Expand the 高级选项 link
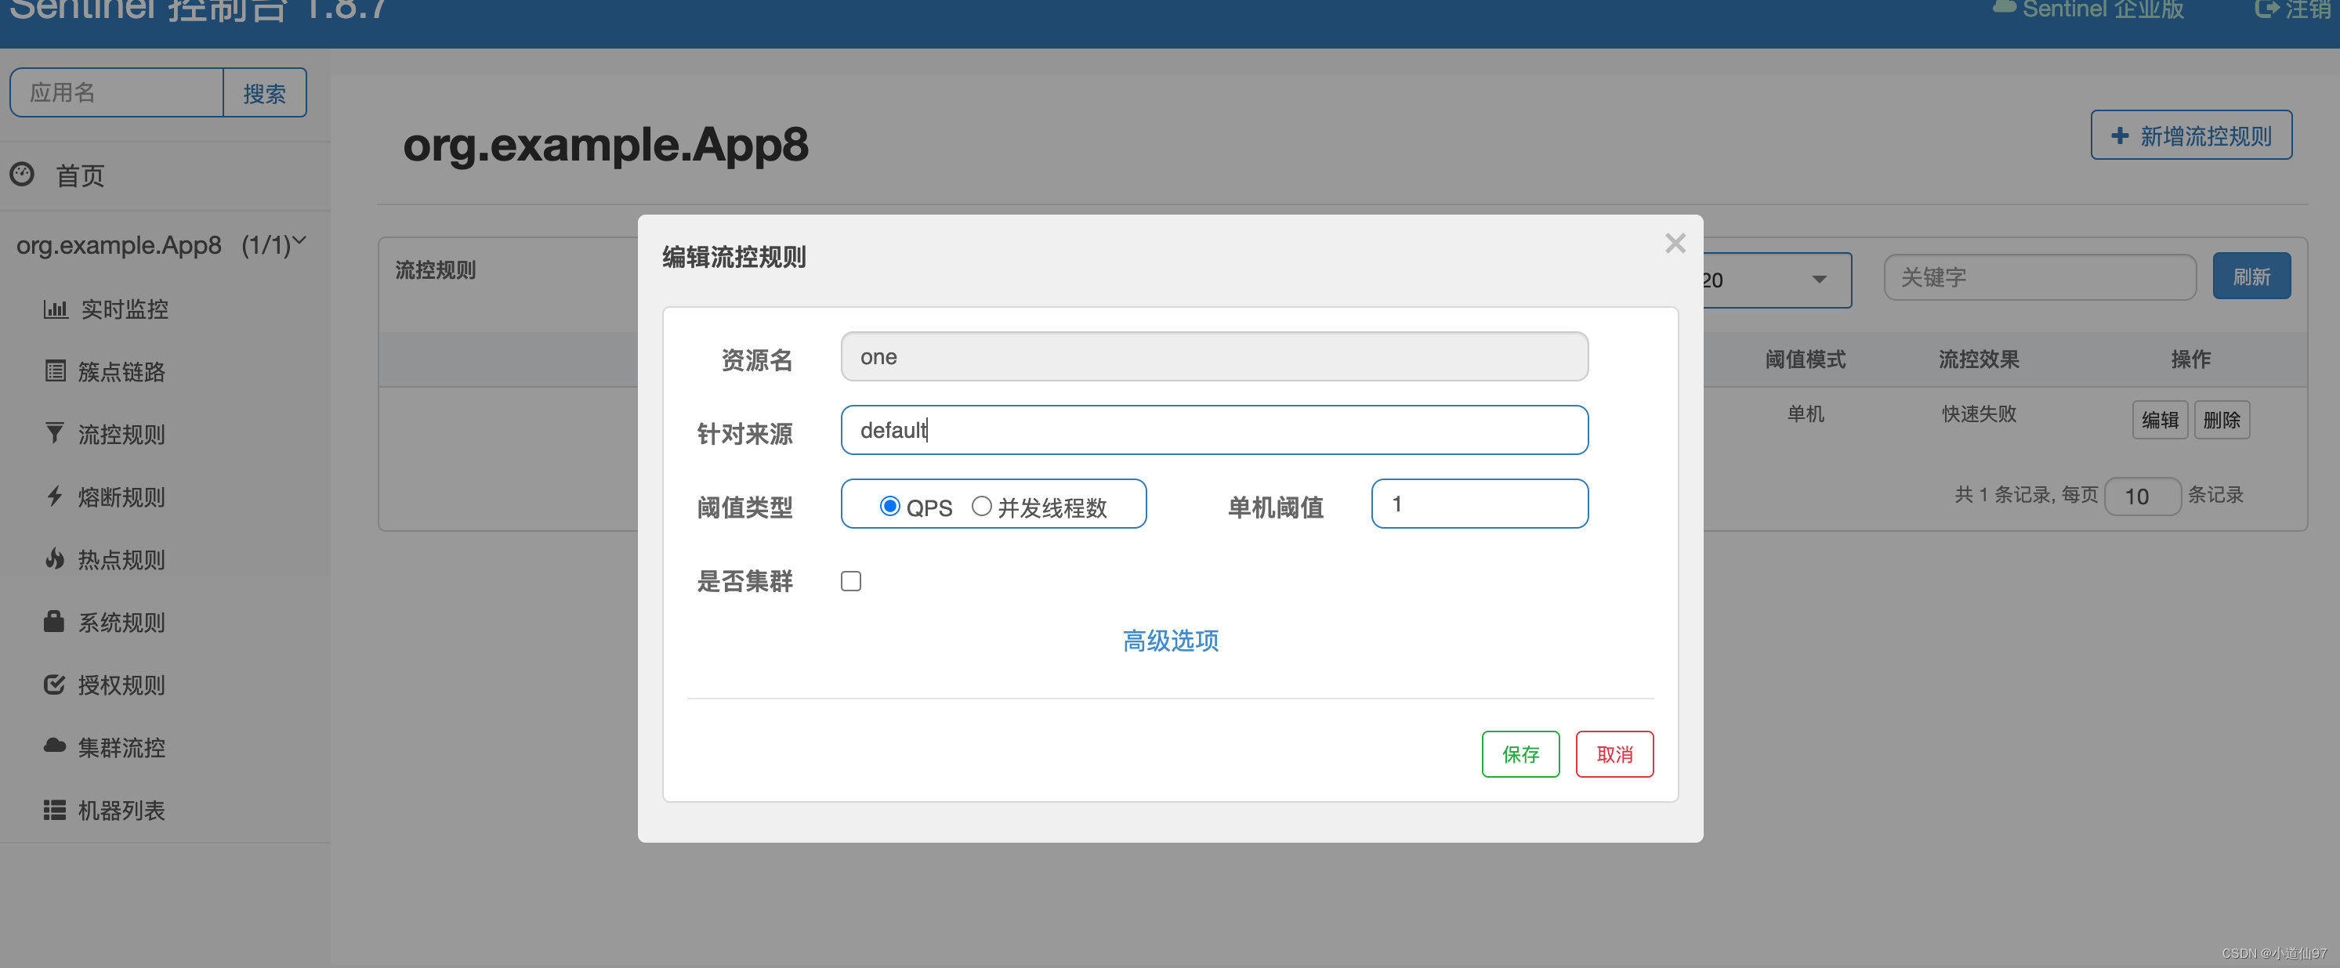The height and width of the screenshot is (968, 2340). pyautogui.click(x=1170, y=640)
